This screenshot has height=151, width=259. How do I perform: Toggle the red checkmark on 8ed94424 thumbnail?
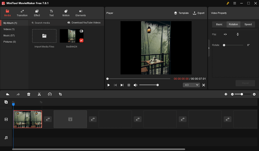pyautogui.click(x=81, y=40)
